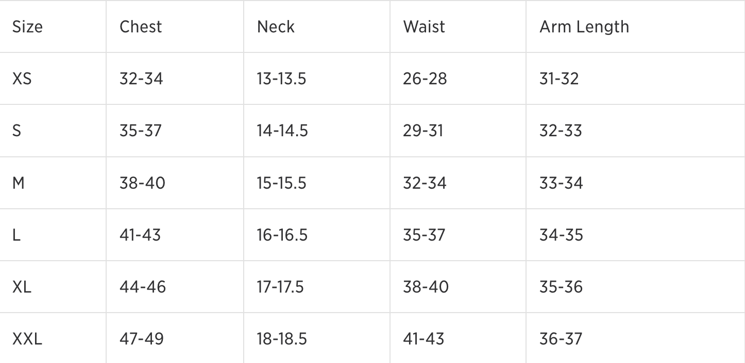Click the Arm Length column header
Image resolution: width=745 pixels, height=363 pixels.
pos(584,27)
